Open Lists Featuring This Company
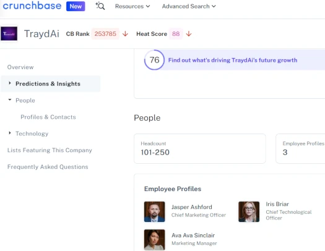 pos(50,150)
